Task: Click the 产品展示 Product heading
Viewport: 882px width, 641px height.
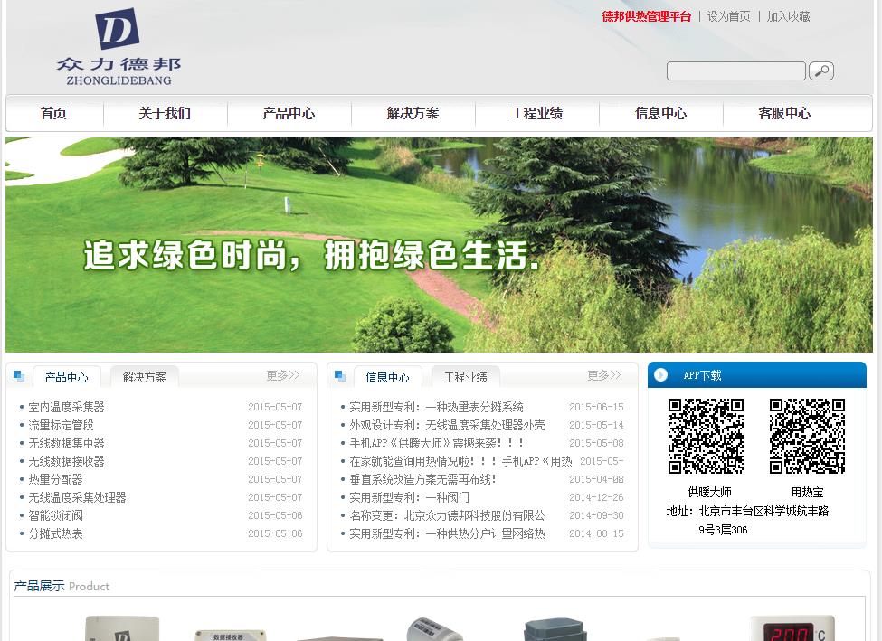Action: (62, 586)
